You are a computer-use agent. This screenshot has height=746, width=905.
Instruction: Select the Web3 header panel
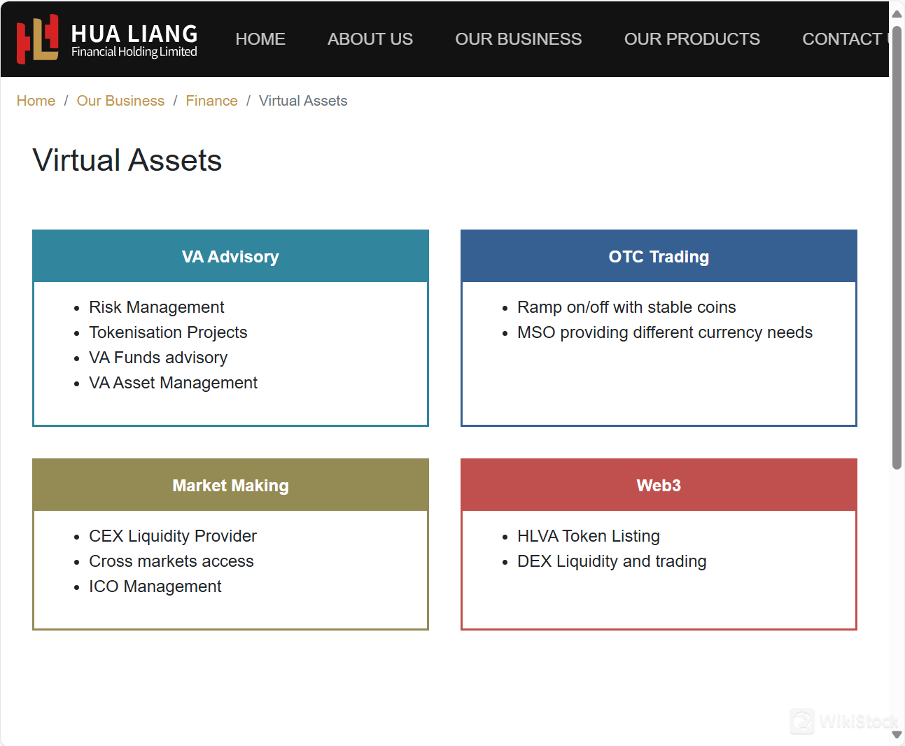tap(658, 485)
